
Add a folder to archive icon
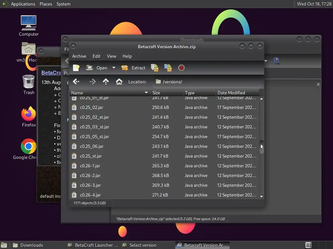[168, 68]
